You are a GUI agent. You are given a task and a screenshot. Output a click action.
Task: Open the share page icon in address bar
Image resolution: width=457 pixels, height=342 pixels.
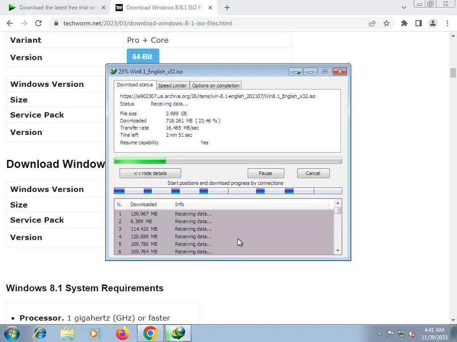(x=372, y=23)
